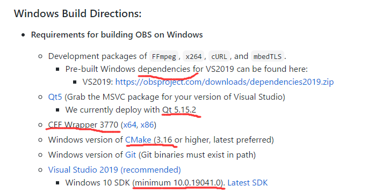Follow the CMake link

pos(138,140)
